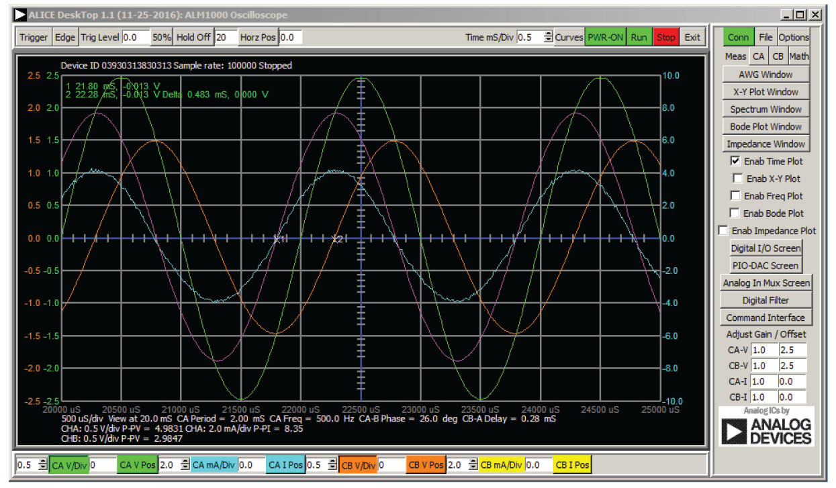Click the ALICE app icon in title bar
The height and width of the screenshot is (488, 836).
coord(20,14)
